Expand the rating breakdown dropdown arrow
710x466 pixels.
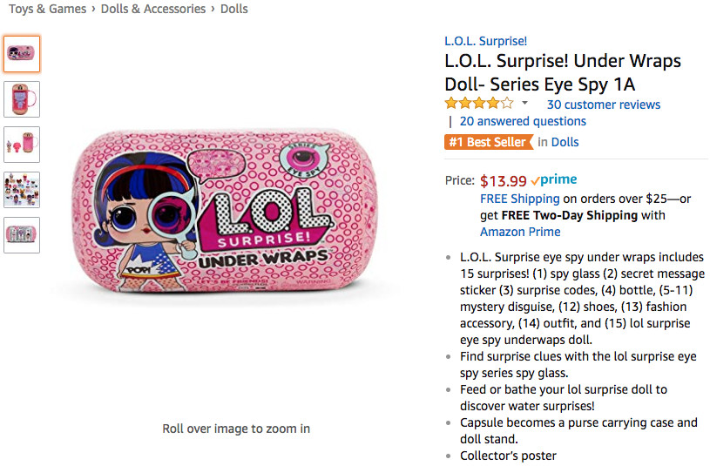pyautogui.click(x=525, y=104)
